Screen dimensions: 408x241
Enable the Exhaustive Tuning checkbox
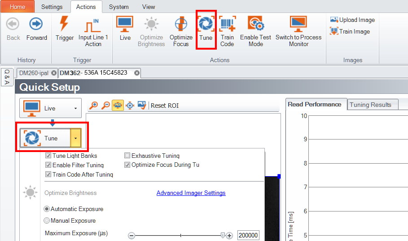point(127,156)
